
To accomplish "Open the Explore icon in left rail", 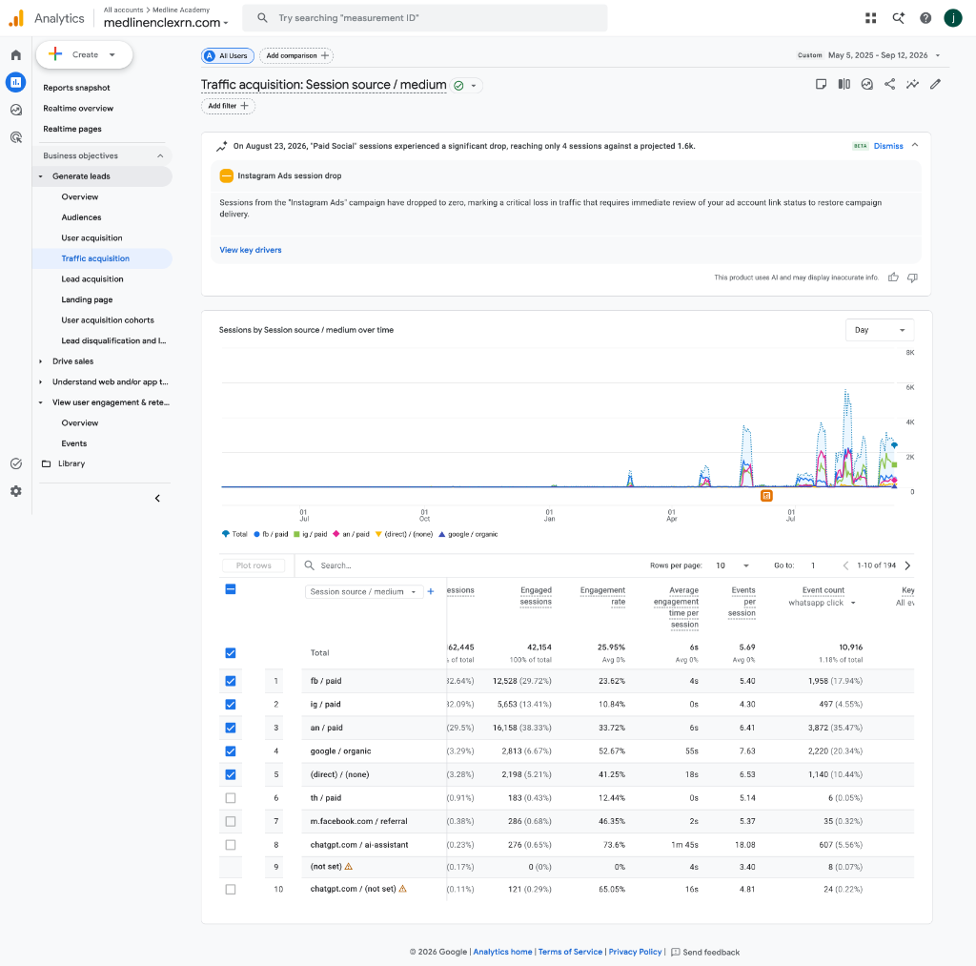I will pyautogui.click(x=16, y=110).
